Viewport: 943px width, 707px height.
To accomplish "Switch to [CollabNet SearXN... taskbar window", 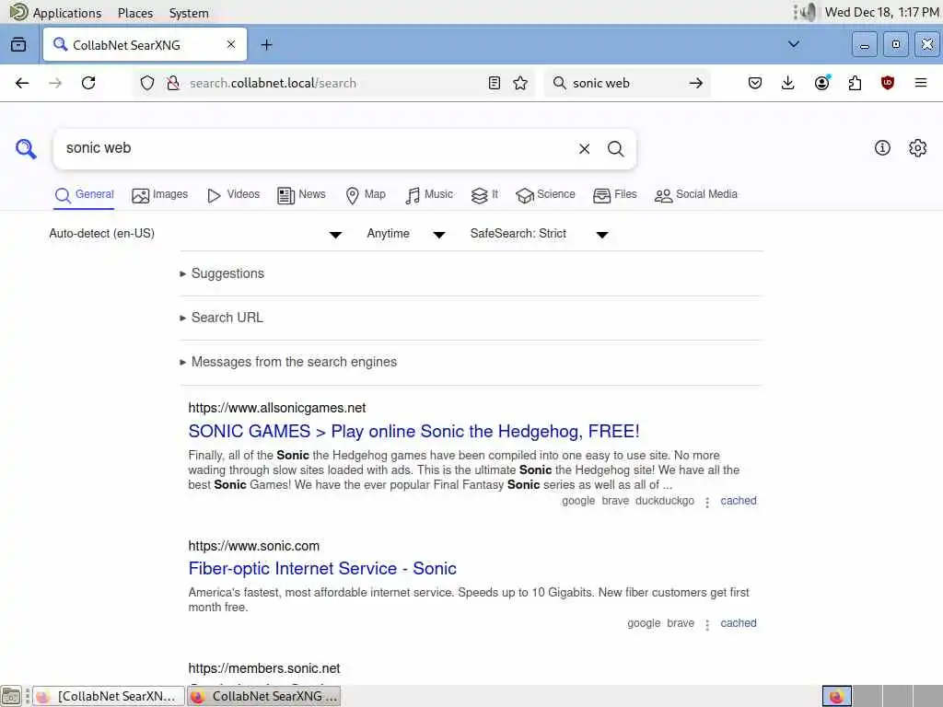I will pyautogui.click(x=109, y=696).
